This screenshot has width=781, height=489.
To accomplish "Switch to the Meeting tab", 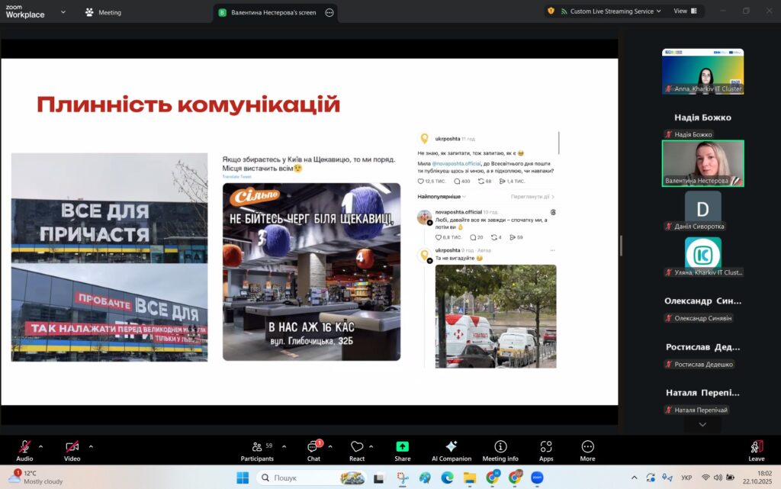I will tap(103, 12).
